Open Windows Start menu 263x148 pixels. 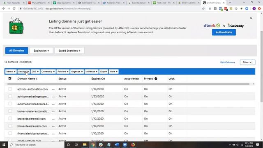tap(4, 145)
